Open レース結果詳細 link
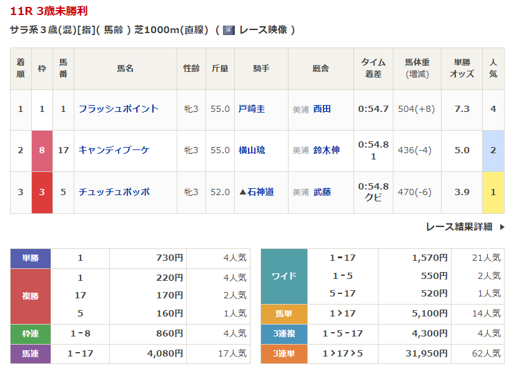Viewport: 514px width, 369px height. click(x=459, y=226)
